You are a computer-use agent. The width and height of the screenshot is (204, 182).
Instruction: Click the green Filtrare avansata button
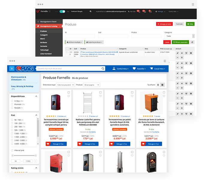[x=180, y=42]
